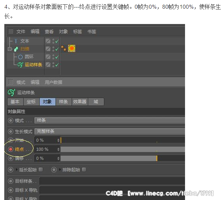This screenshot has width=224, height=200.
Task: Click the Text object icon in object tree
Action: coord(16,41)
